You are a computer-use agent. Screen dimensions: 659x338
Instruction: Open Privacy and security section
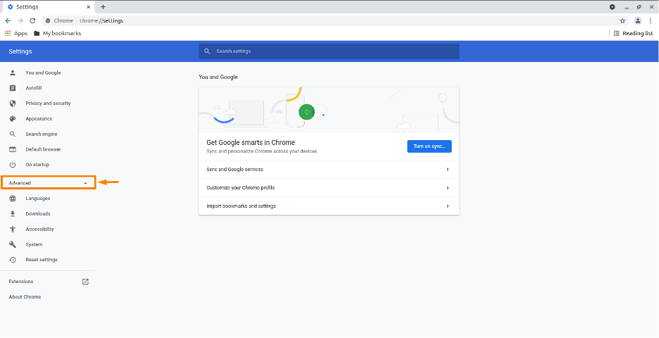coord(48,104)
